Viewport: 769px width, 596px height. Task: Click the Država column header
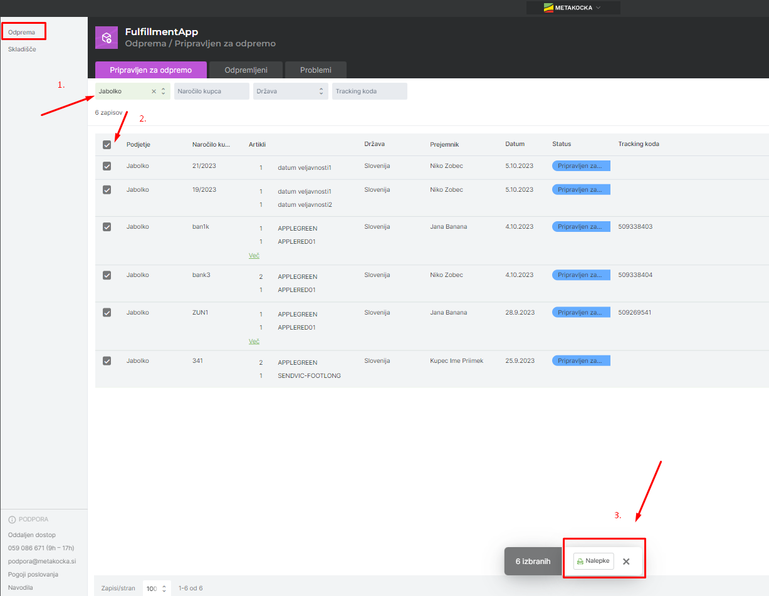(x=375, y=144)
